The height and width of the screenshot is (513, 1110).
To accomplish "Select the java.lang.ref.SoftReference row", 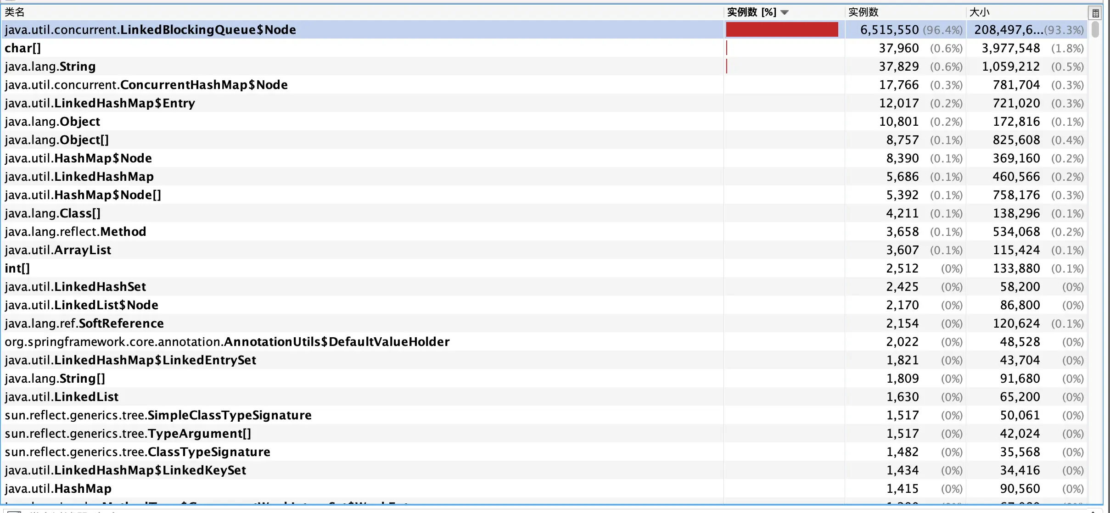I will [84, 323].
